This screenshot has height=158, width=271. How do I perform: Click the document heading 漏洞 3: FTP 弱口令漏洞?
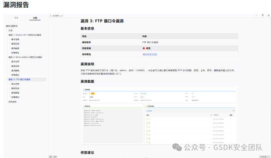coord(102,21)
